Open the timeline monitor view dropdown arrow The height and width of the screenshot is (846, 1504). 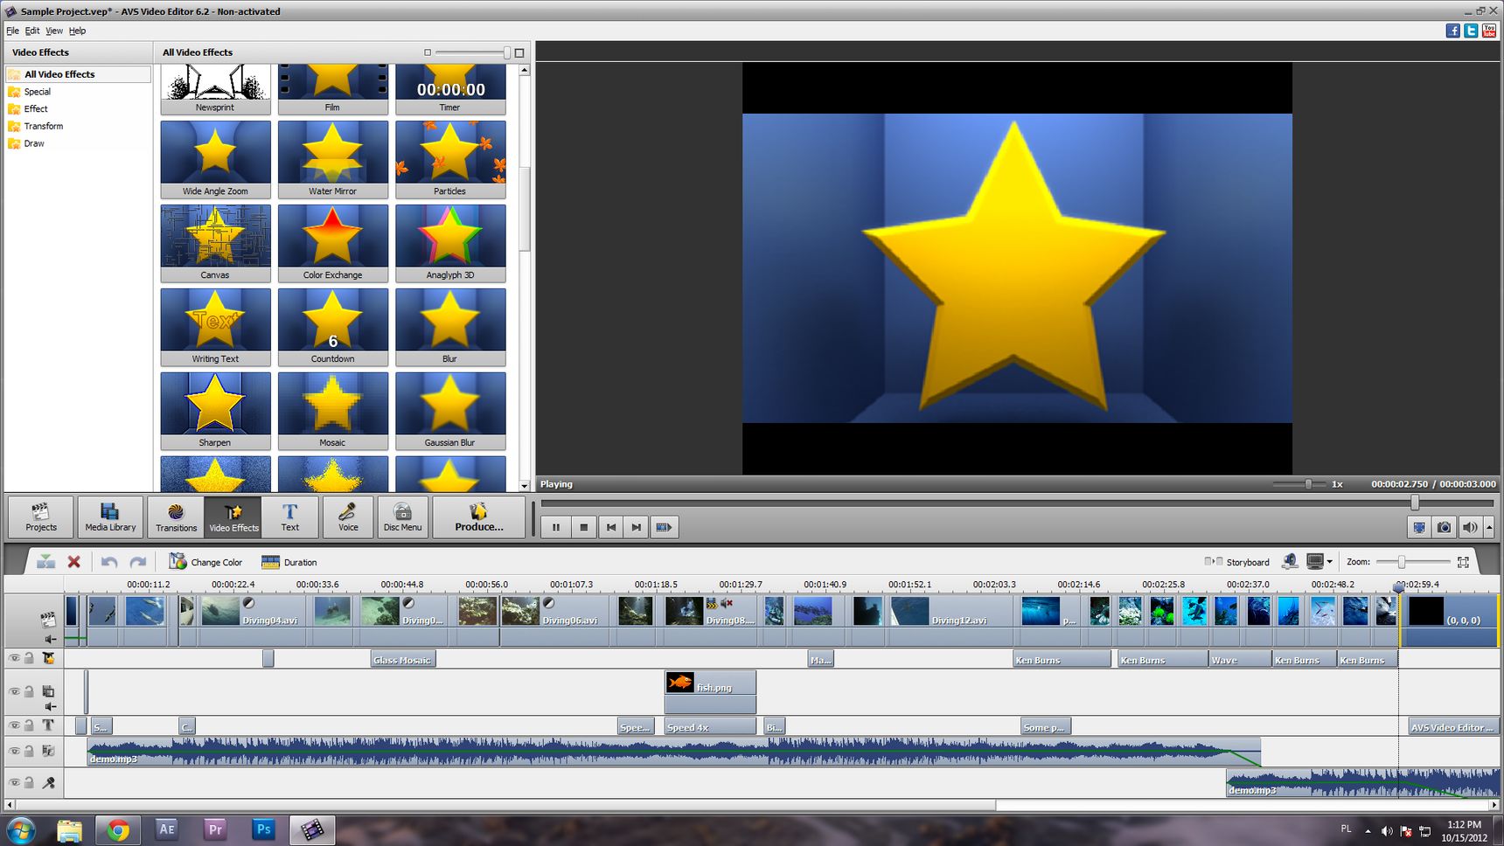click(x=1330, y=562)
